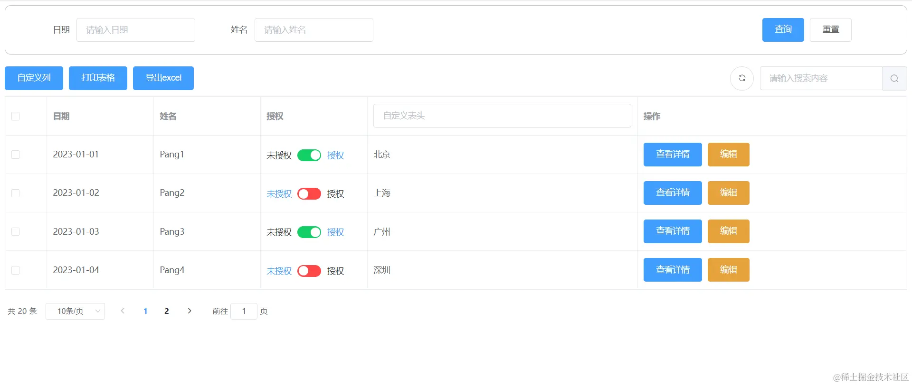Toggle authorization switch for Pang3
Viewport: 912px width, 385px height.
pyautogui.click(x=309, y=232)
